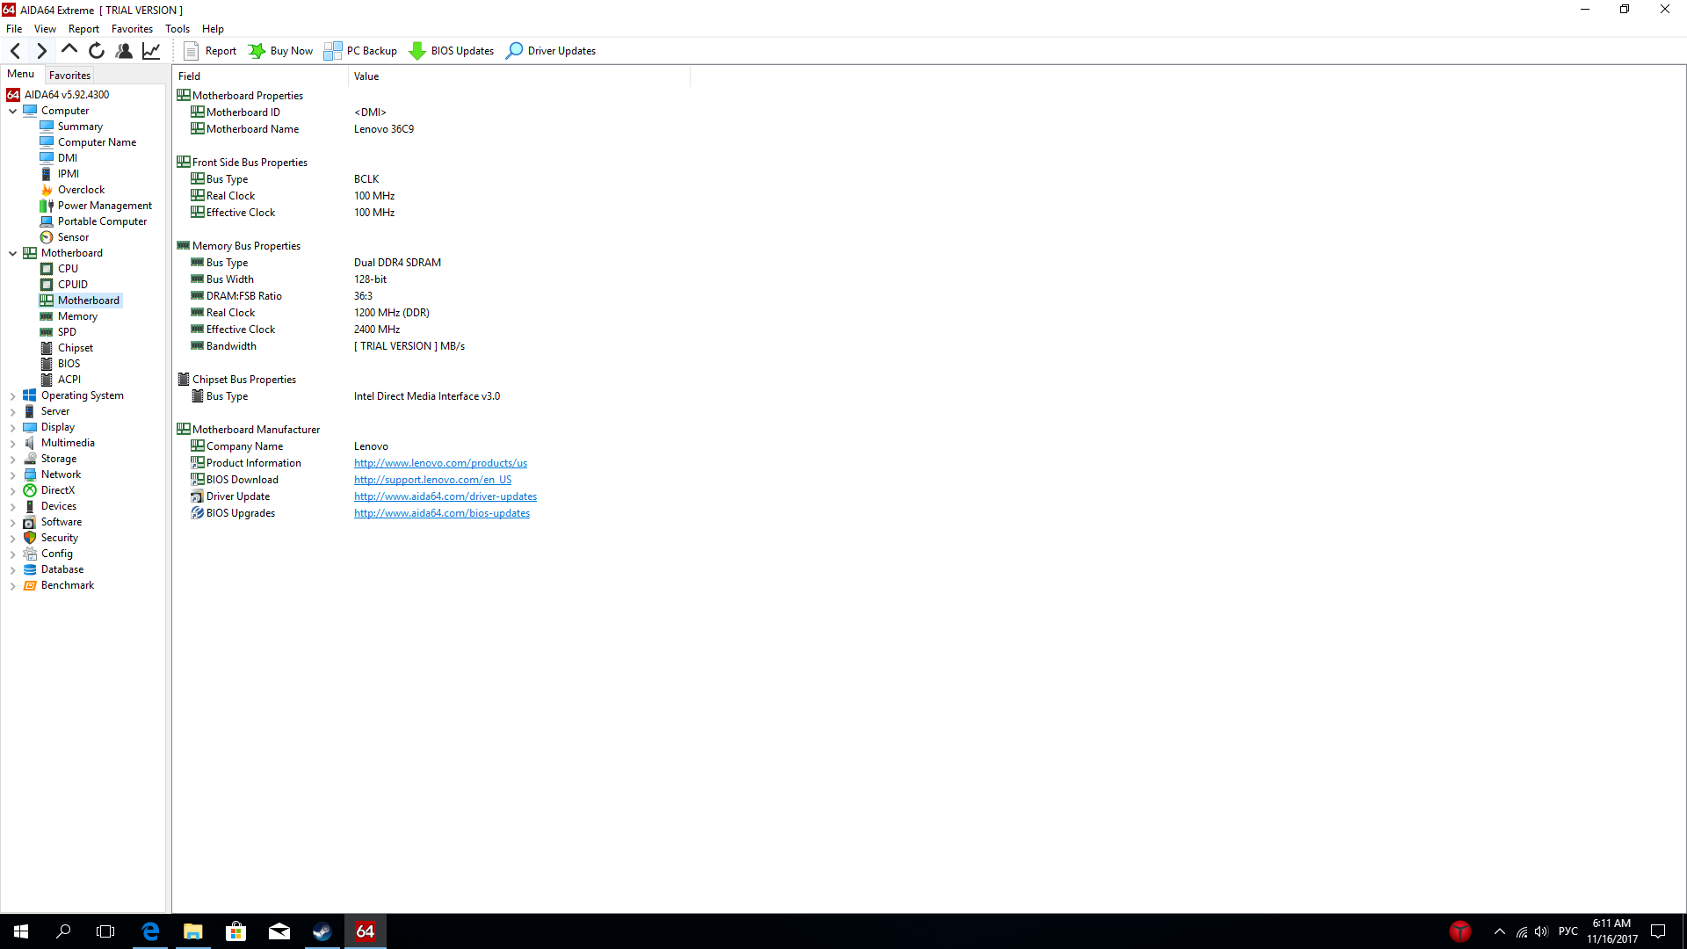Screen dimensions: 1687x949
Task: Open Microsoft Edge from taskbar
Action: point(150,931)
